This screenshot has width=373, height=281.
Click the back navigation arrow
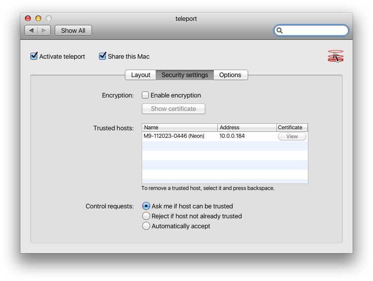coord(31,30)
